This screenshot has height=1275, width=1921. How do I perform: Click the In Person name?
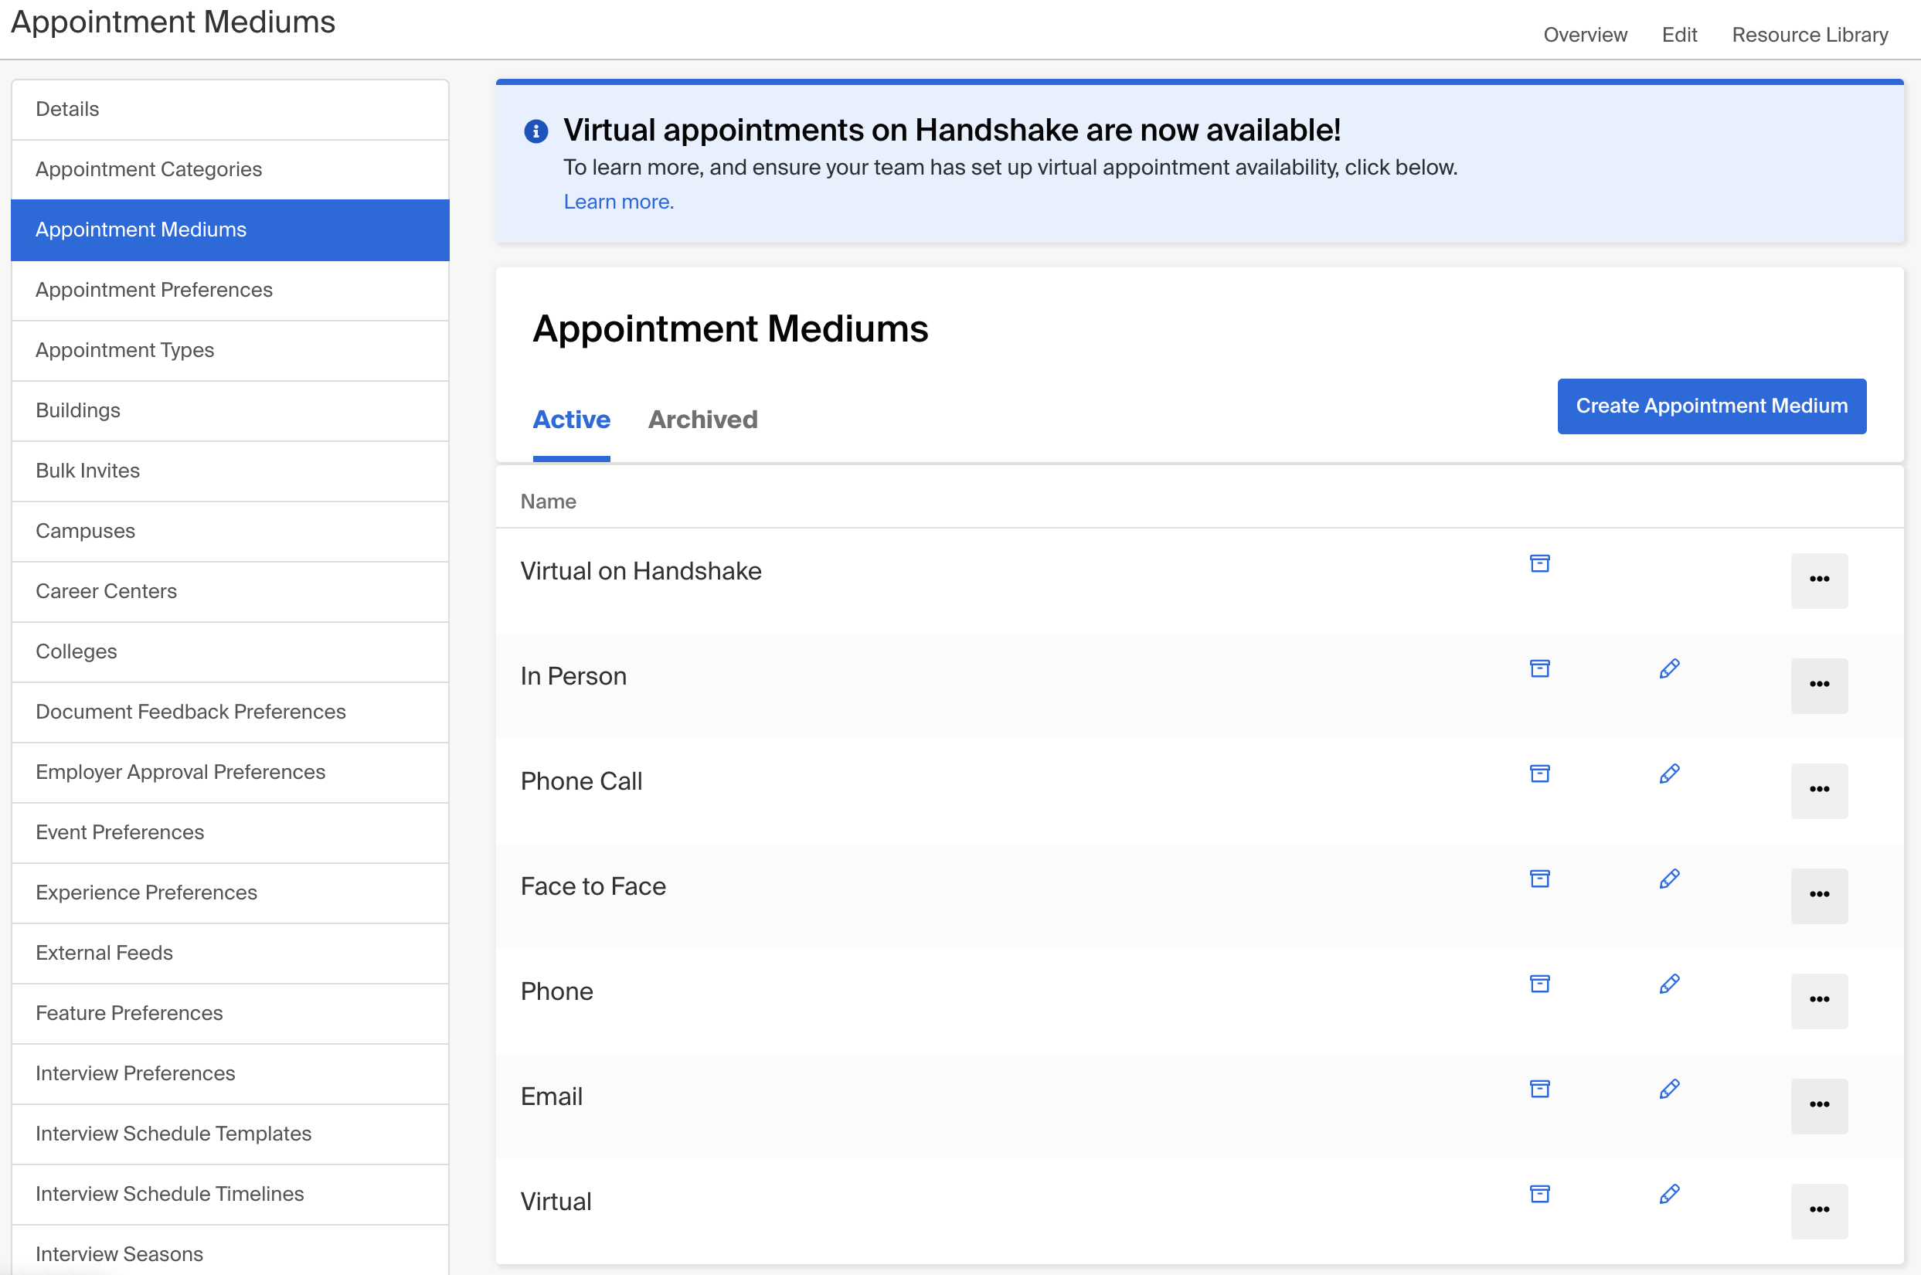tap(573, 675)
